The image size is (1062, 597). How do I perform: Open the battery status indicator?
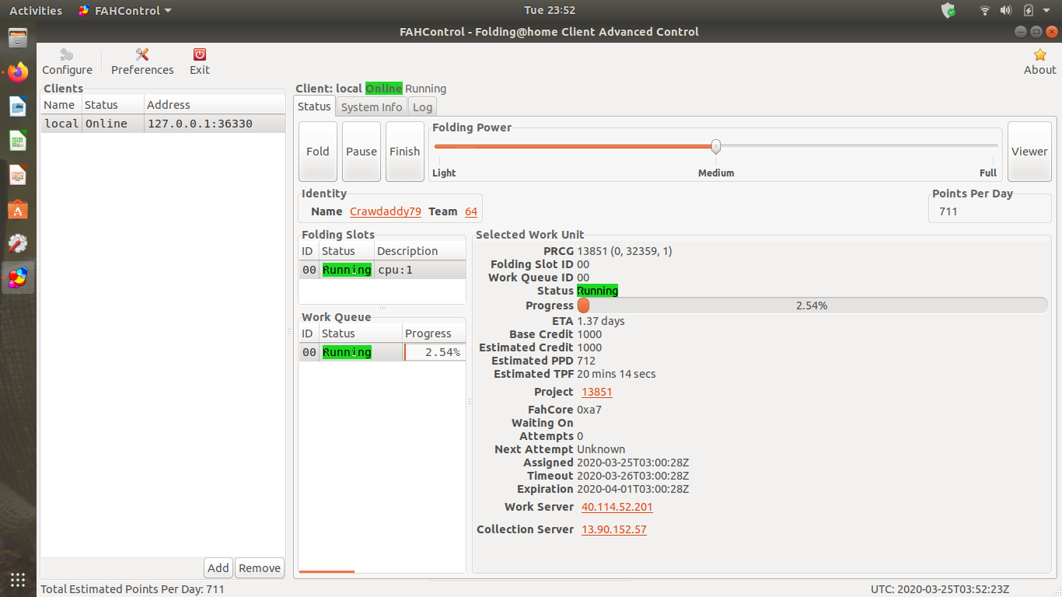(x=1029, y=10)
